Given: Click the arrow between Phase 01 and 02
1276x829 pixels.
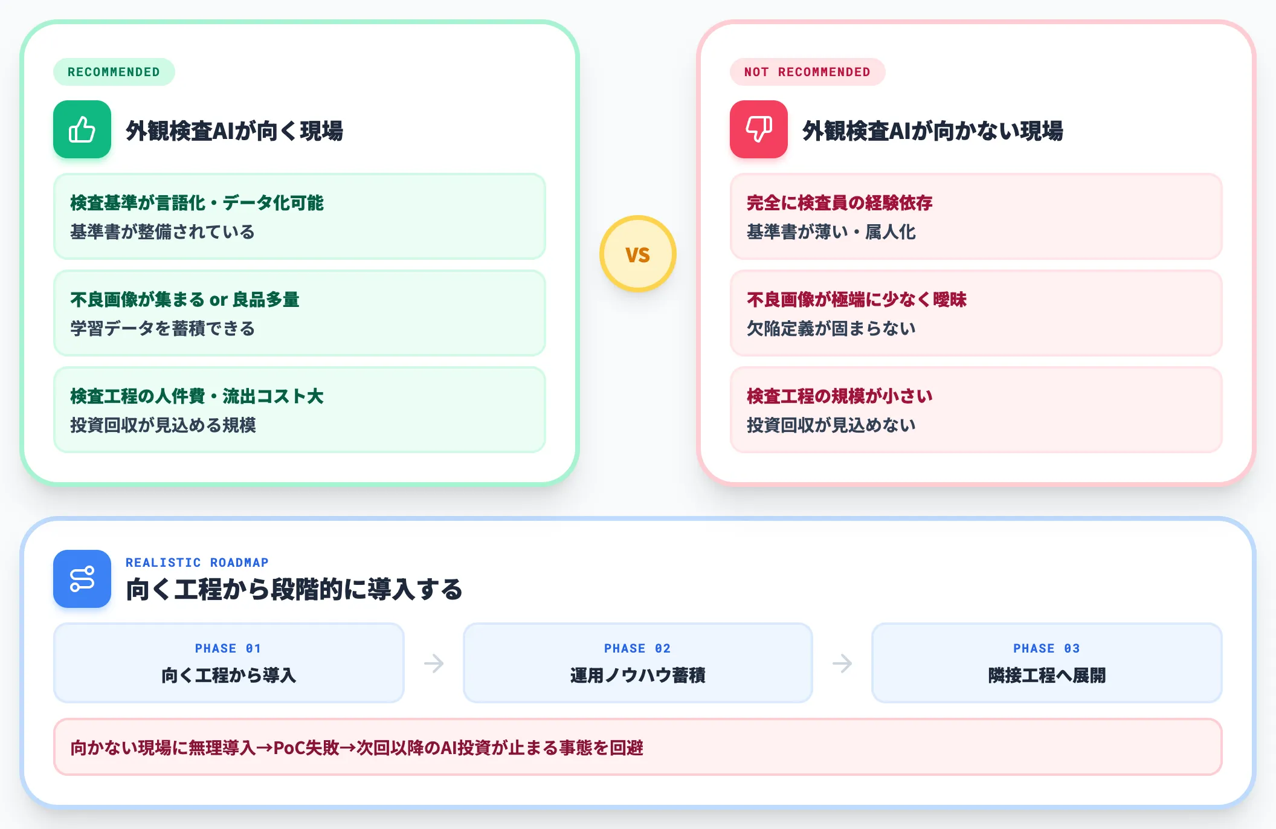Looking at the screenshot, I should pyautogui.click(x=434, y=663).
